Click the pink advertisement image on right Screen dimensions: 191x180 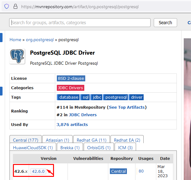click(187, 109)
